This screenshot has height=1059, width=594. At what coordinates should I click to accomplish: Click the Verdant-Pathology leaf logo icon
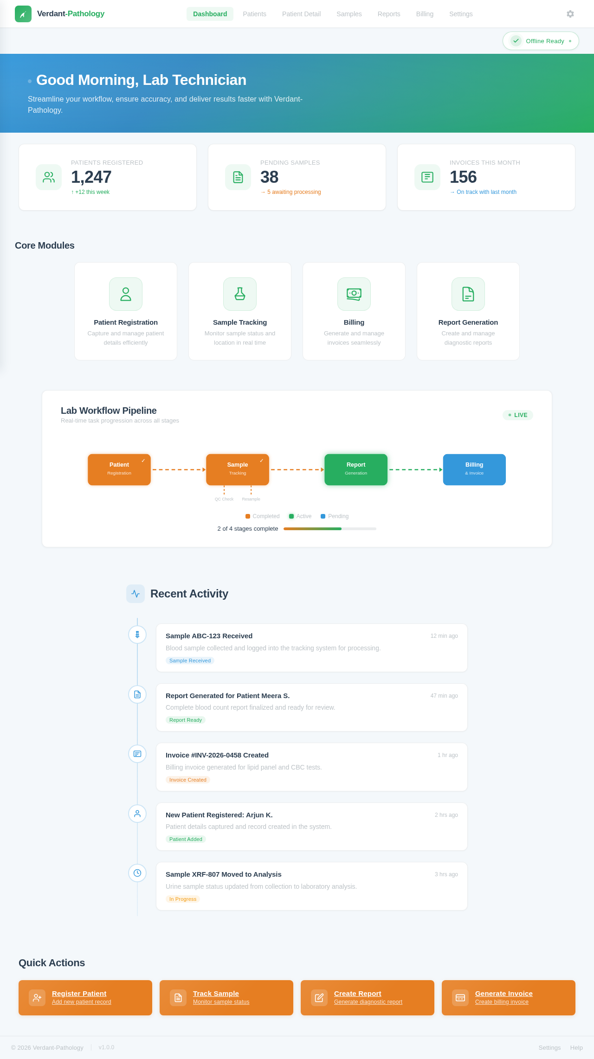23,14
